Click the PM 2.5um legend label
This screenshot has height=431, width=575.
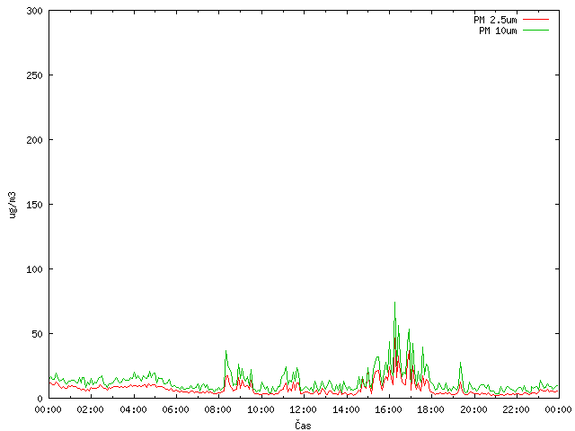pyautogui.click(x=495, y=20)
